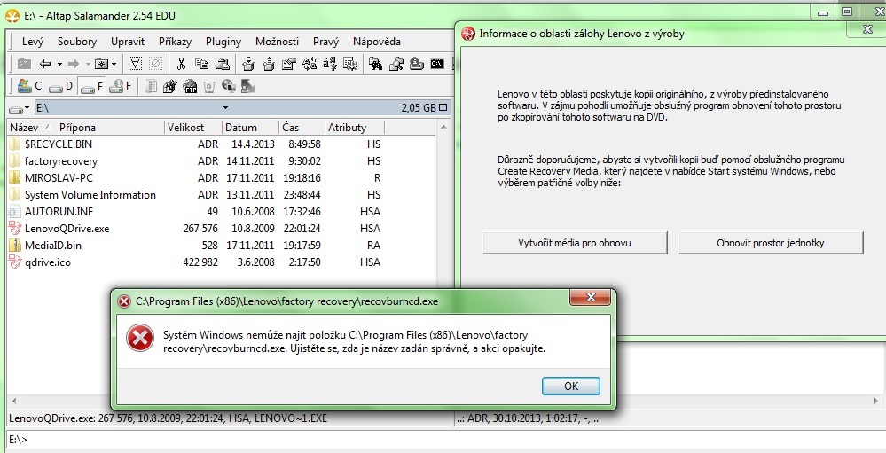Click the select-by-filter funnel icon
Screen dimensions: 886x453
click(x=135, y=64)
